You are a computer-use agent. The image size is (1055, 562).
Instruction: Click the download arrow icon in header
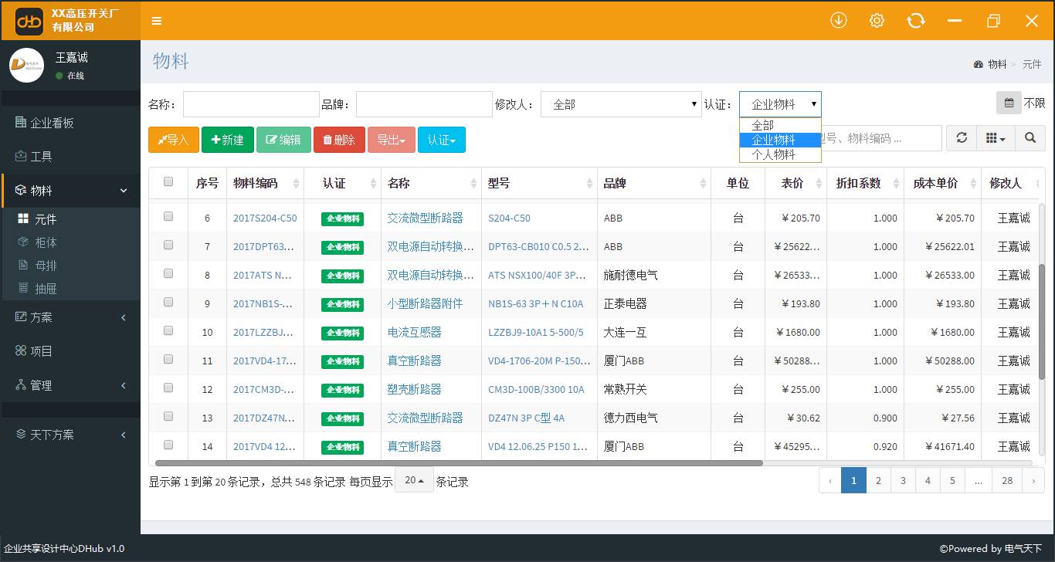(x=839, y=21)
